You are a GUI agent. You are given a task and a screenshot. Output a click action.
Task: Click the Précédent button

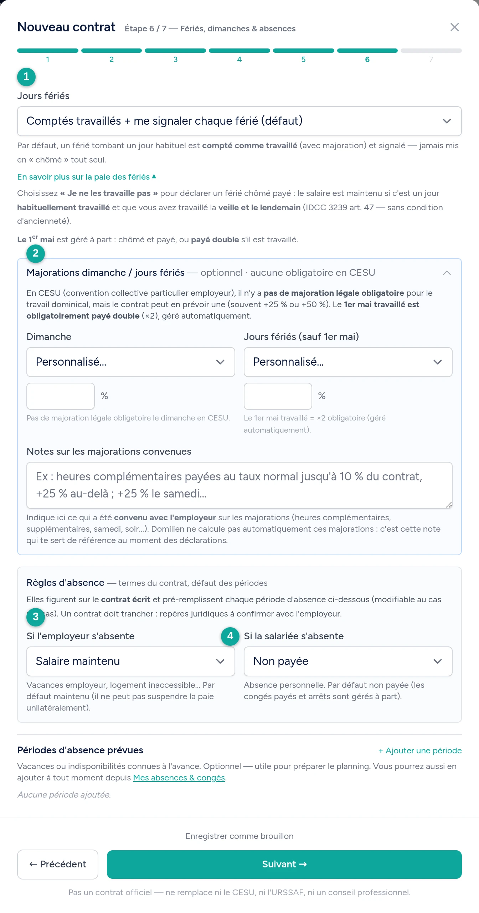click(58, 865)
